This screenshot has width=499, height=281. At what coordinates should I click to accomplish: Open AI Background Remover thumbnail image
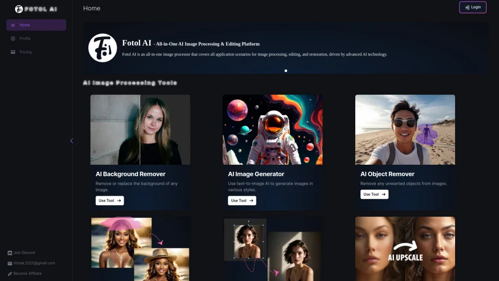(140, 130)
